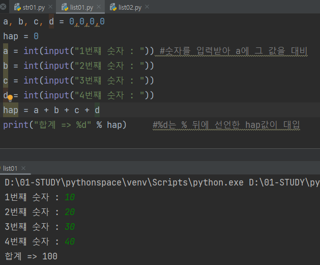Image resolution: width=320 pixels, height=265 pixels.
Task: Click the '3번째 숫자' input string in code
Action: tap(110, 81)
